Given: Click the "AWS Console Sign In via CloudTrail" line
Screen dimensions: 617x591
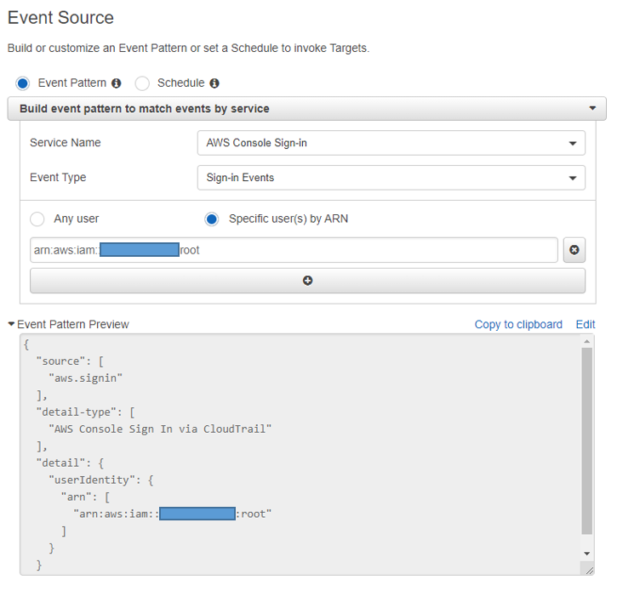Looking at the screenshot, I should [x=160, y=429].
